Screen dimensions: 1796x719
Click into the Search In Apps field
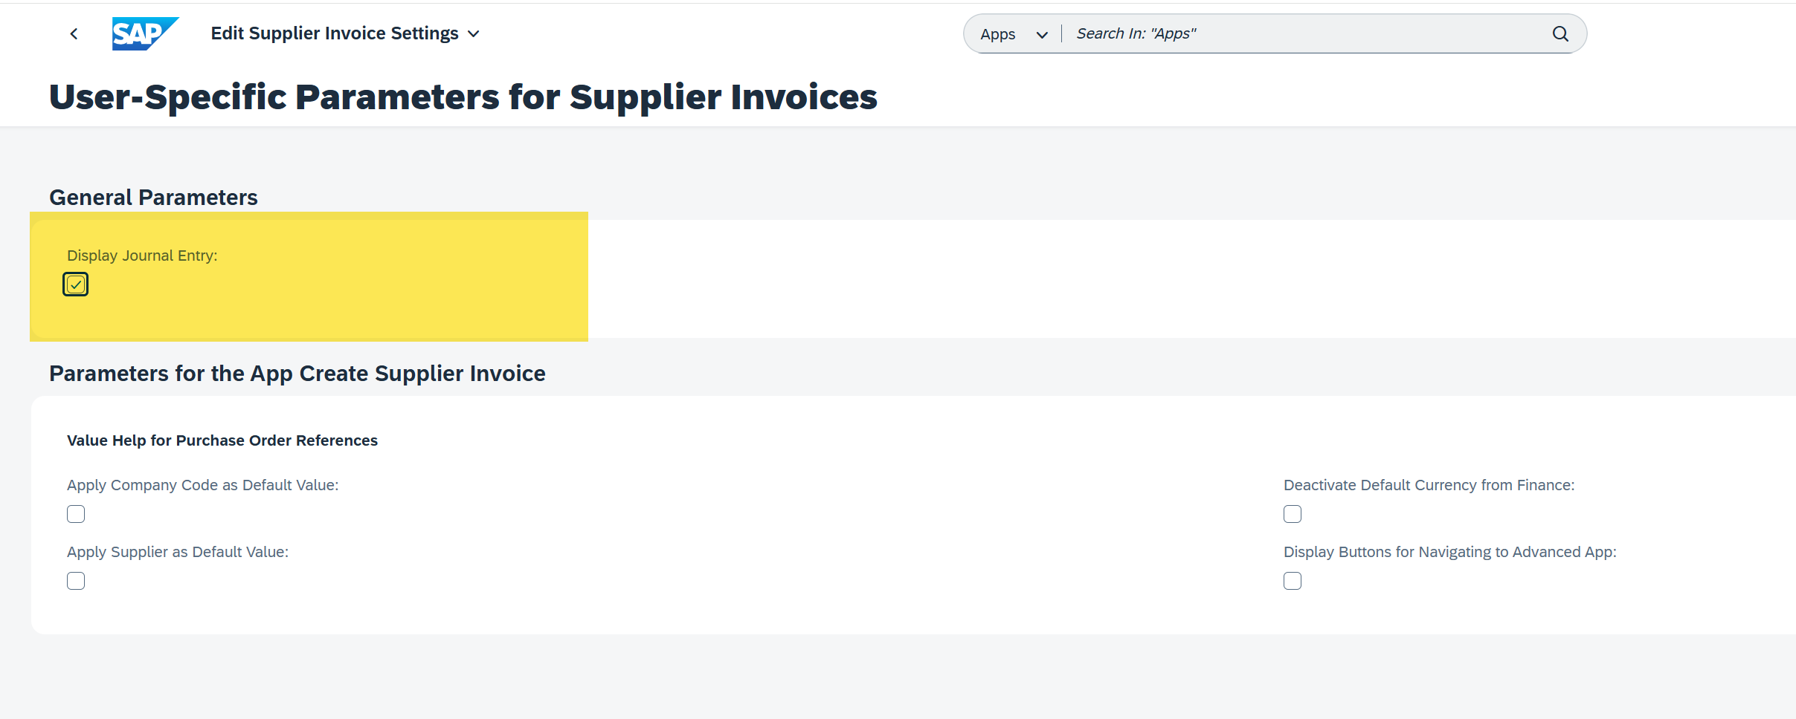(1301, 34)
